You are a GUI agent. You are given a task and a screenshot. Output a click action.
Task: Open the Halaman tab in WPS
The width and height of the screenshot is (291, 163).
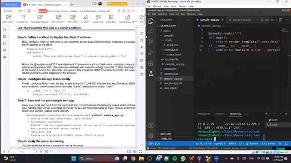(x=74, y=11)
